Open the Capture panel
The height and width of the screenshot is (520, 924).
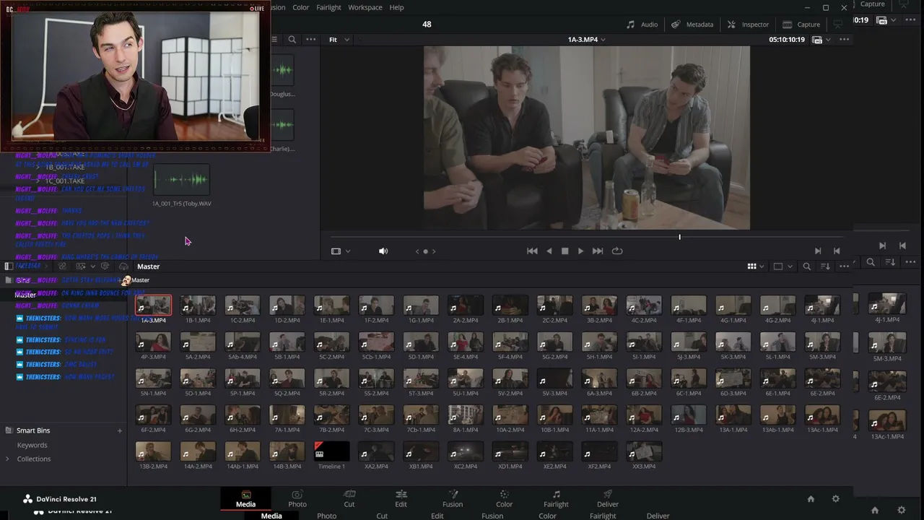pos(801,25)
